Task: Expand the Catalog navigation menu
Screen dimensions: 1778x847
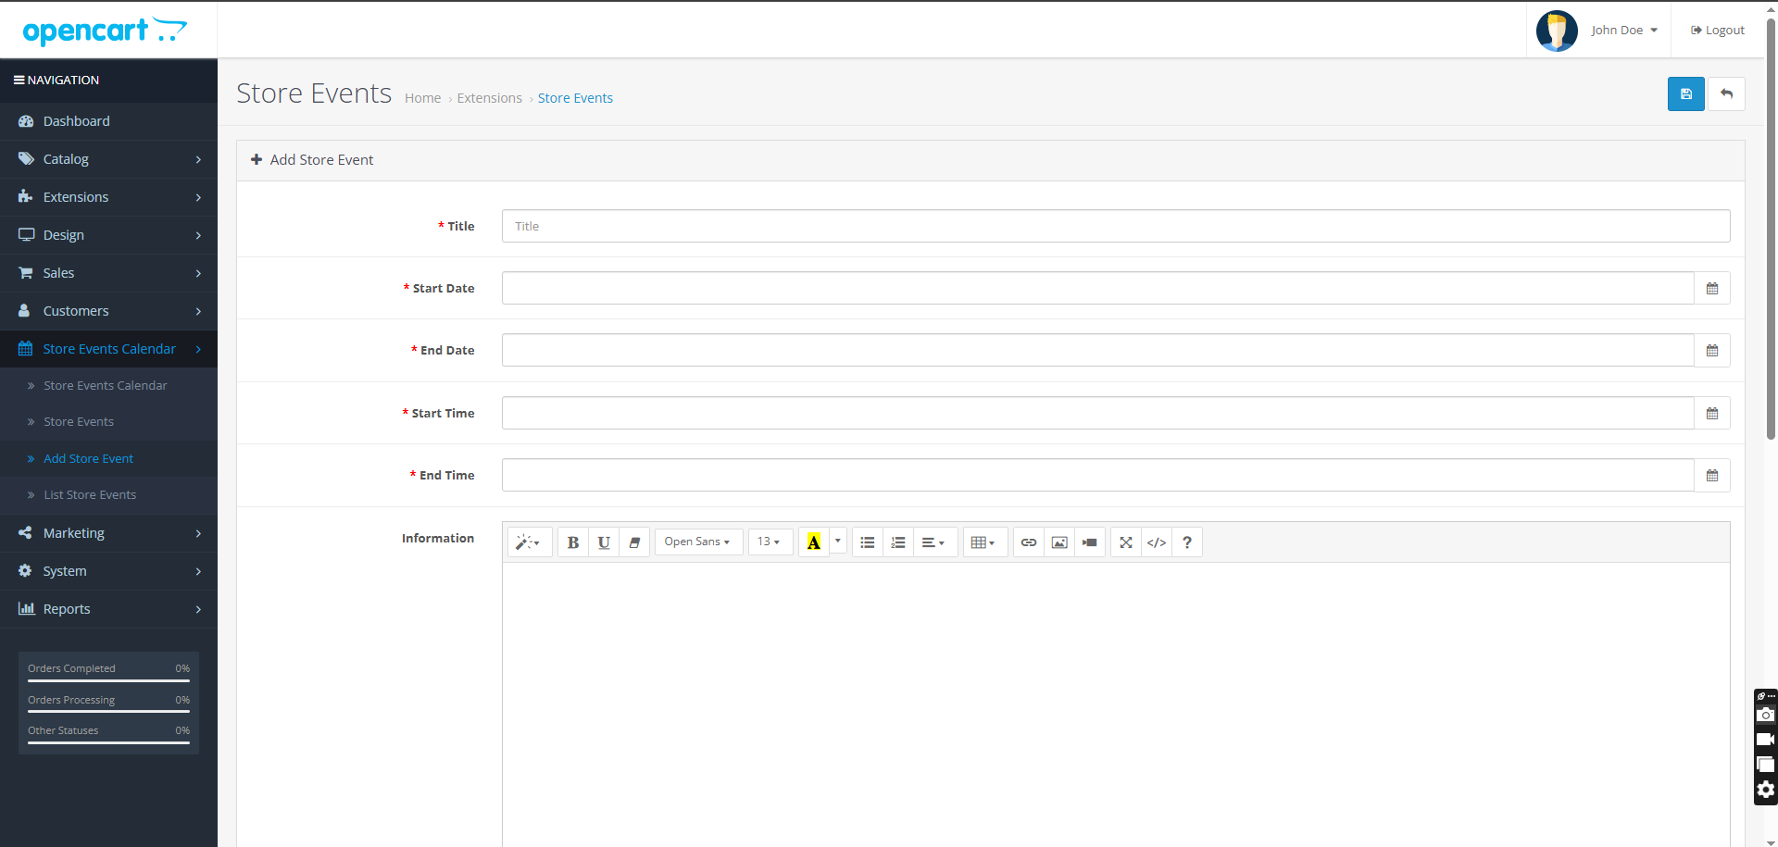Action: click(x=108, y=159)
